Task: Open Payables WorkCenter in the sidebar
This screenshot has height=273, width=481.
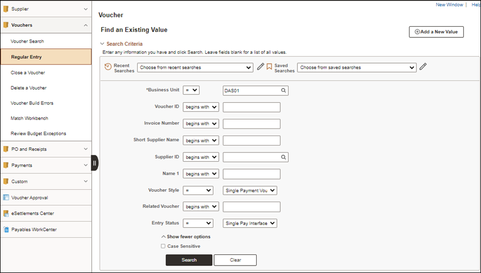Action: point(34,229)
